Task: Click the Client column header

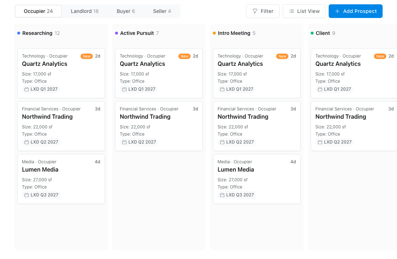Action: click(323, 33)
